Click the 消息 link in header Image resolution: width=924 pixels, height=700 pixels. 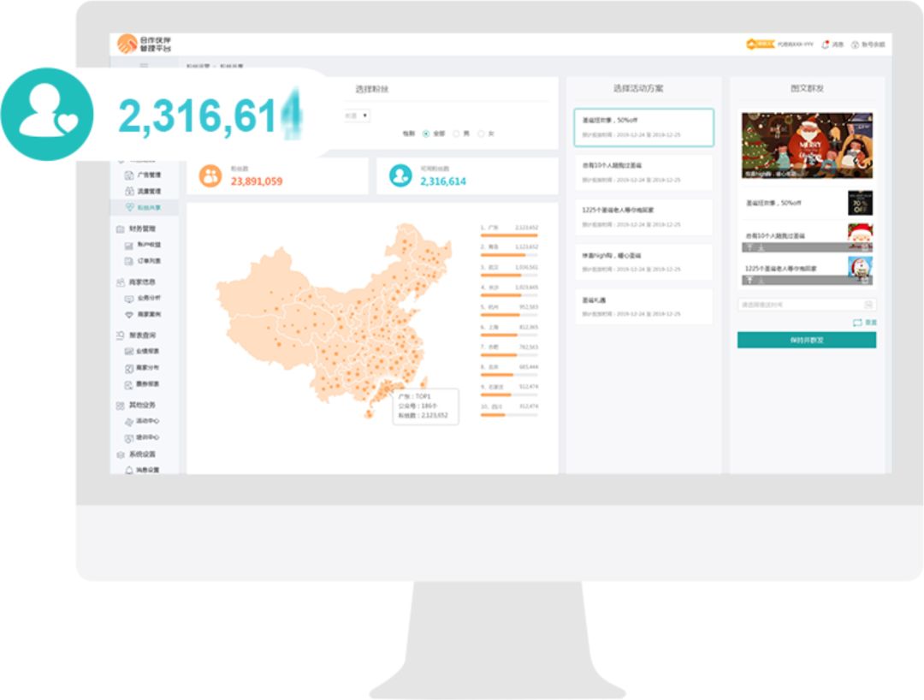click(x=838, y=44)
